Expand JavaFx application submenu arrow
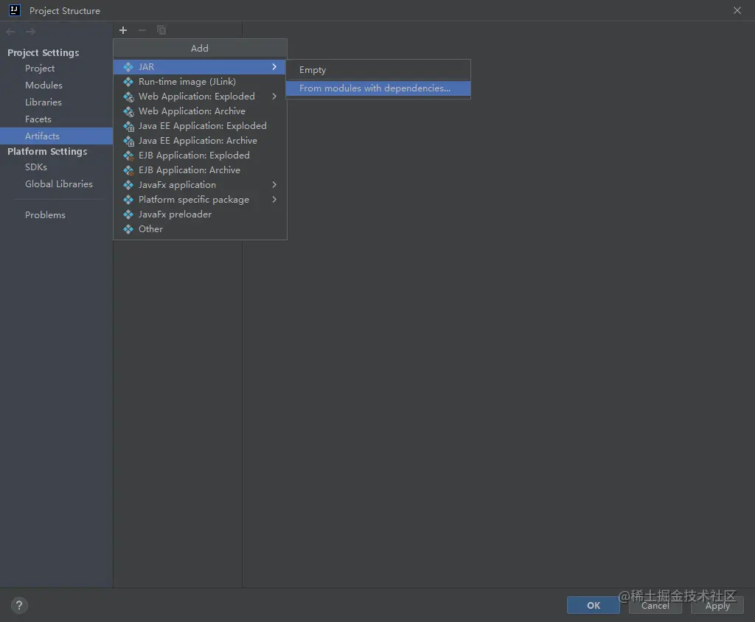The width and height of the screenshot is (755, 622). click(x=274, y=184)
